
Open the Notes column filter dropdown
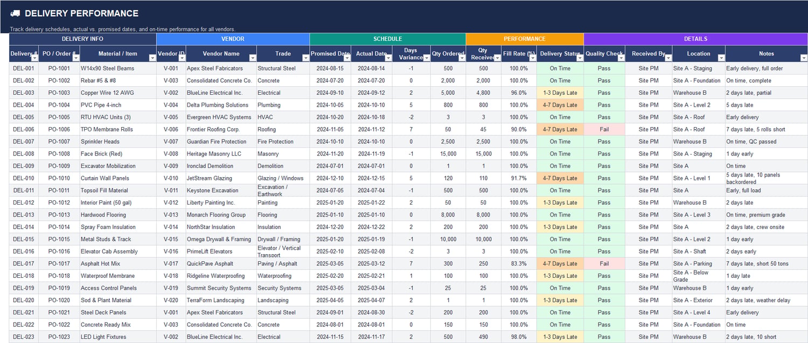tap(804, 58)
